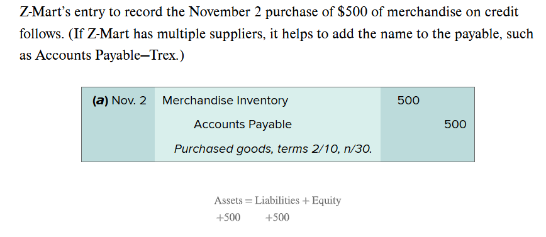Viewport: 546px width, 237px height.
Task: Click the $500 amount in paragraph
Action: [x=353, y=12]
